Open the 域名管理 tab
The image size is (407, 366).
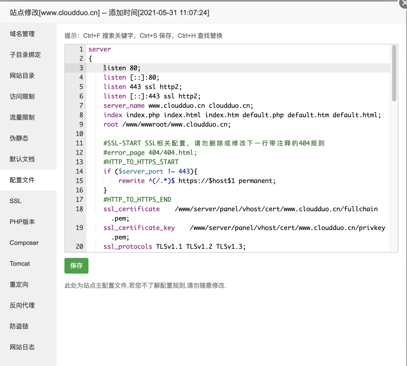28,34
